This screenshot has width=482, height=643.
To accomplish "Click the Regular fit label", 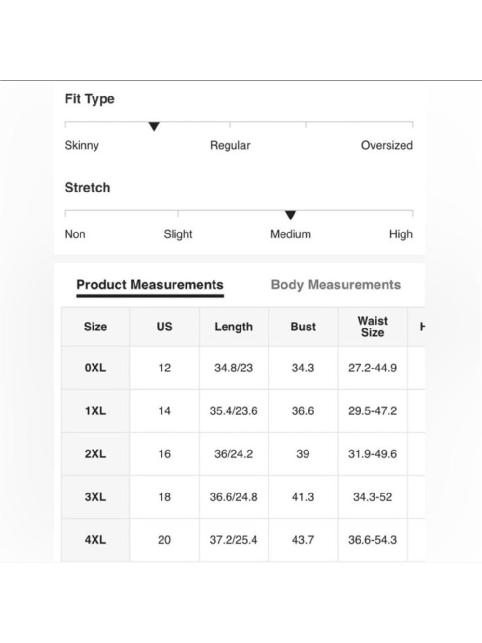I will click(230, 145).
